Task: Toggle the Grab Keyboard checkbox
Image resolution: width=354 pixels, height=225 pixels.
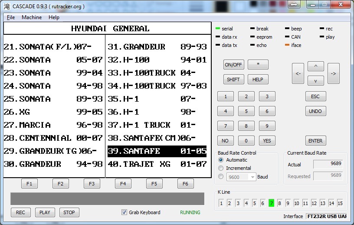Action: [124, 212]
